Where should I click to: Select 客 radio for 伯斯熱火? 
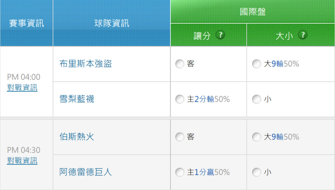[180, 137]
